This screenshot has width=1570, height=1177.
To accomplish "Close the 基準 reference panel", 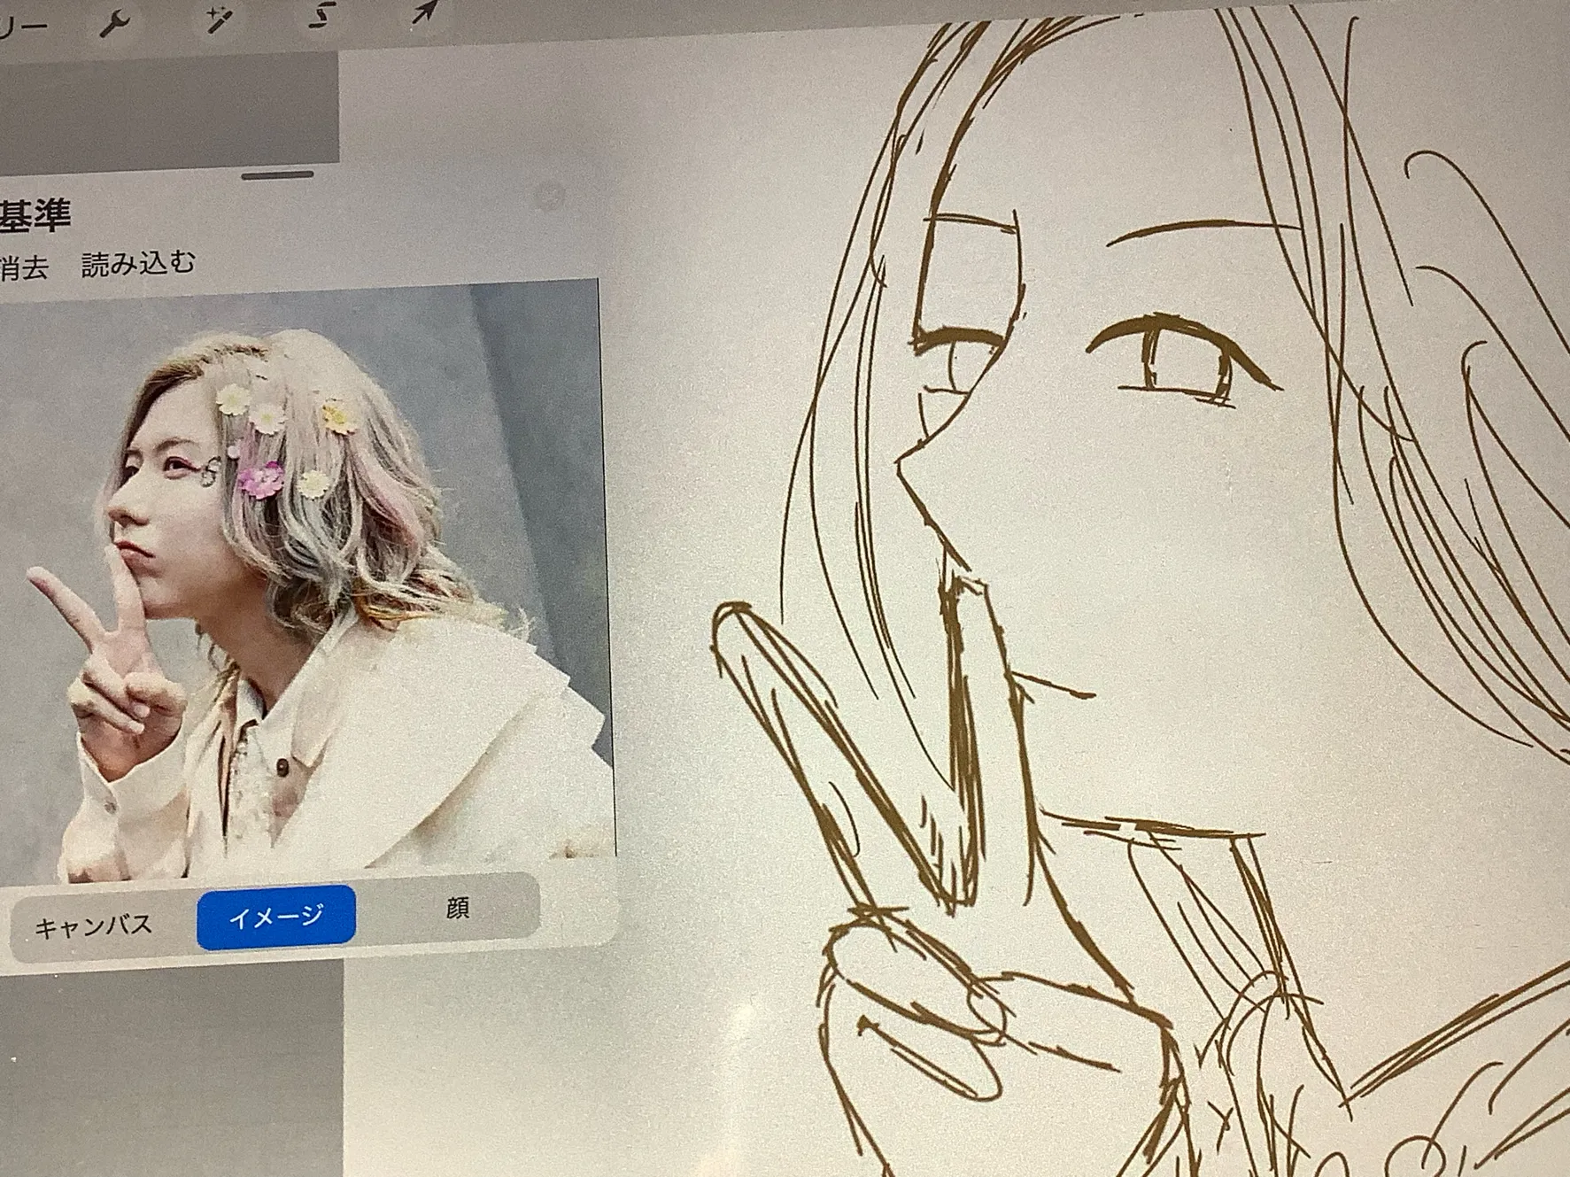I will 551,196.
